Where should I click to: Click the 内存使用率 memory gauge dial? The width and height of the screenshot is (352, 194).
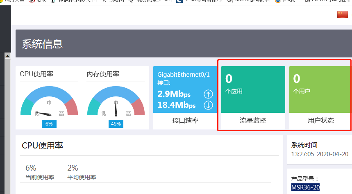[x=116, y=101]
